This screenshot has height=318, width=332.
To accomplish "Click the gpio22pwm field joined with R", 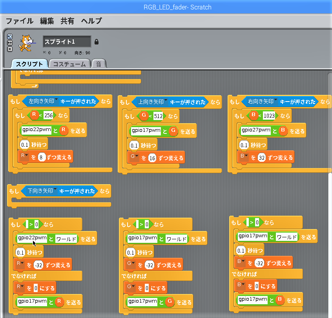I will pyautogui.click(x=36, y=130).
